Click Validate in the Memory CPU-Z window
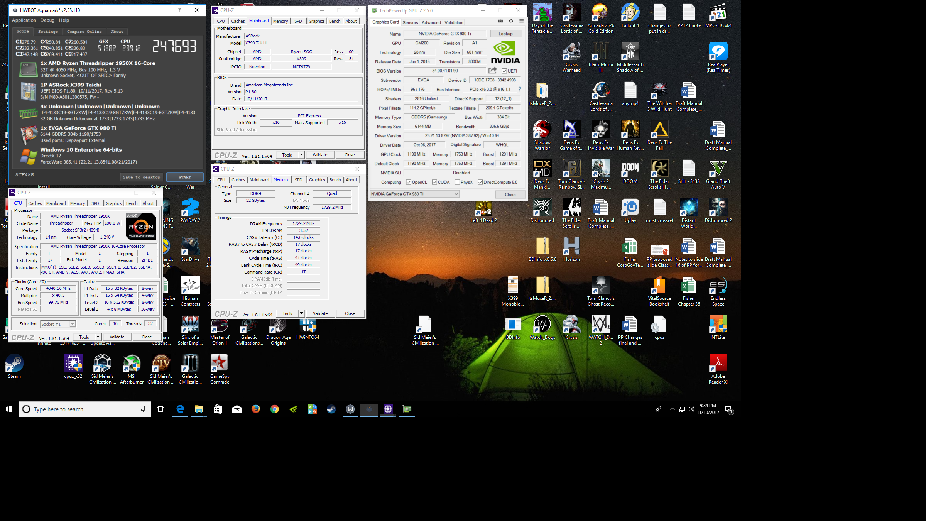The width and height of the screenshot is (926, 521). [320, 313]
